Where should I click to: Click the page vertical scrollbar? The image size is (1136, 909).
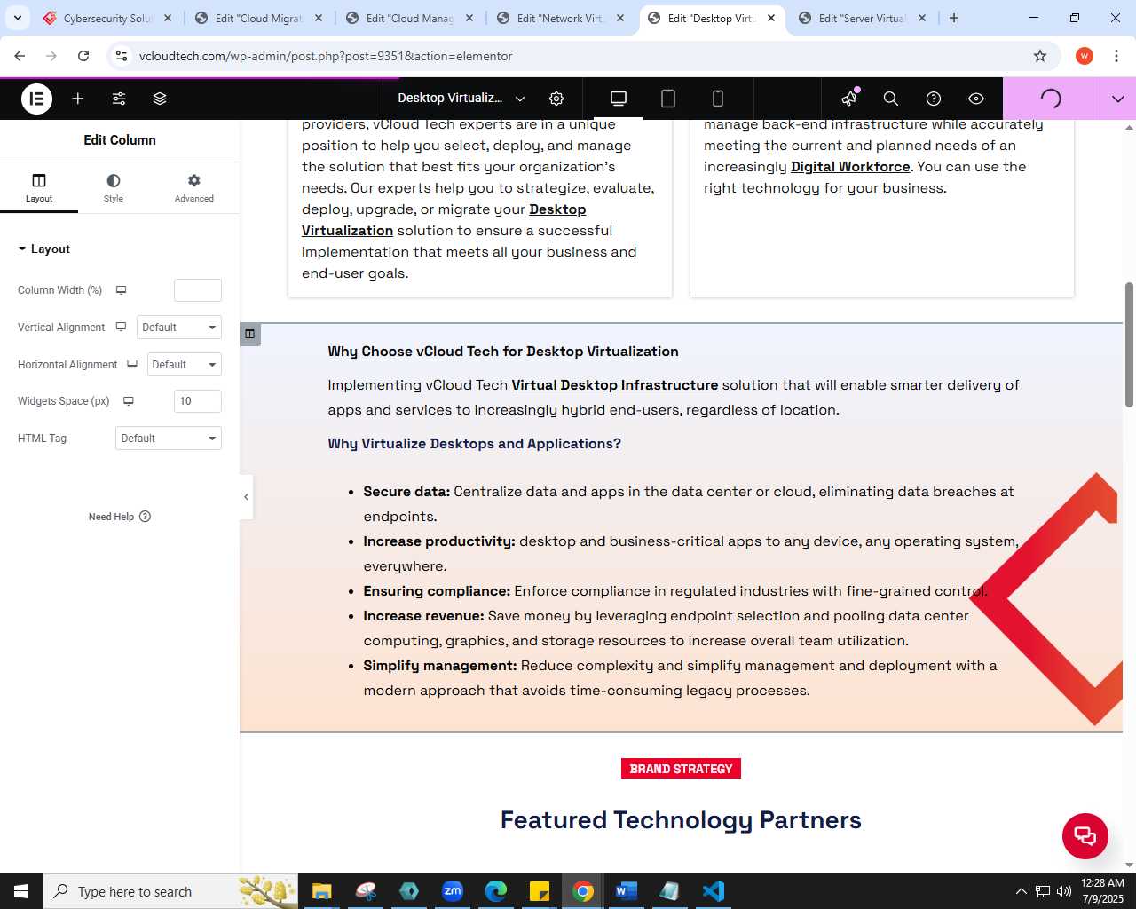coord(1129,345)
